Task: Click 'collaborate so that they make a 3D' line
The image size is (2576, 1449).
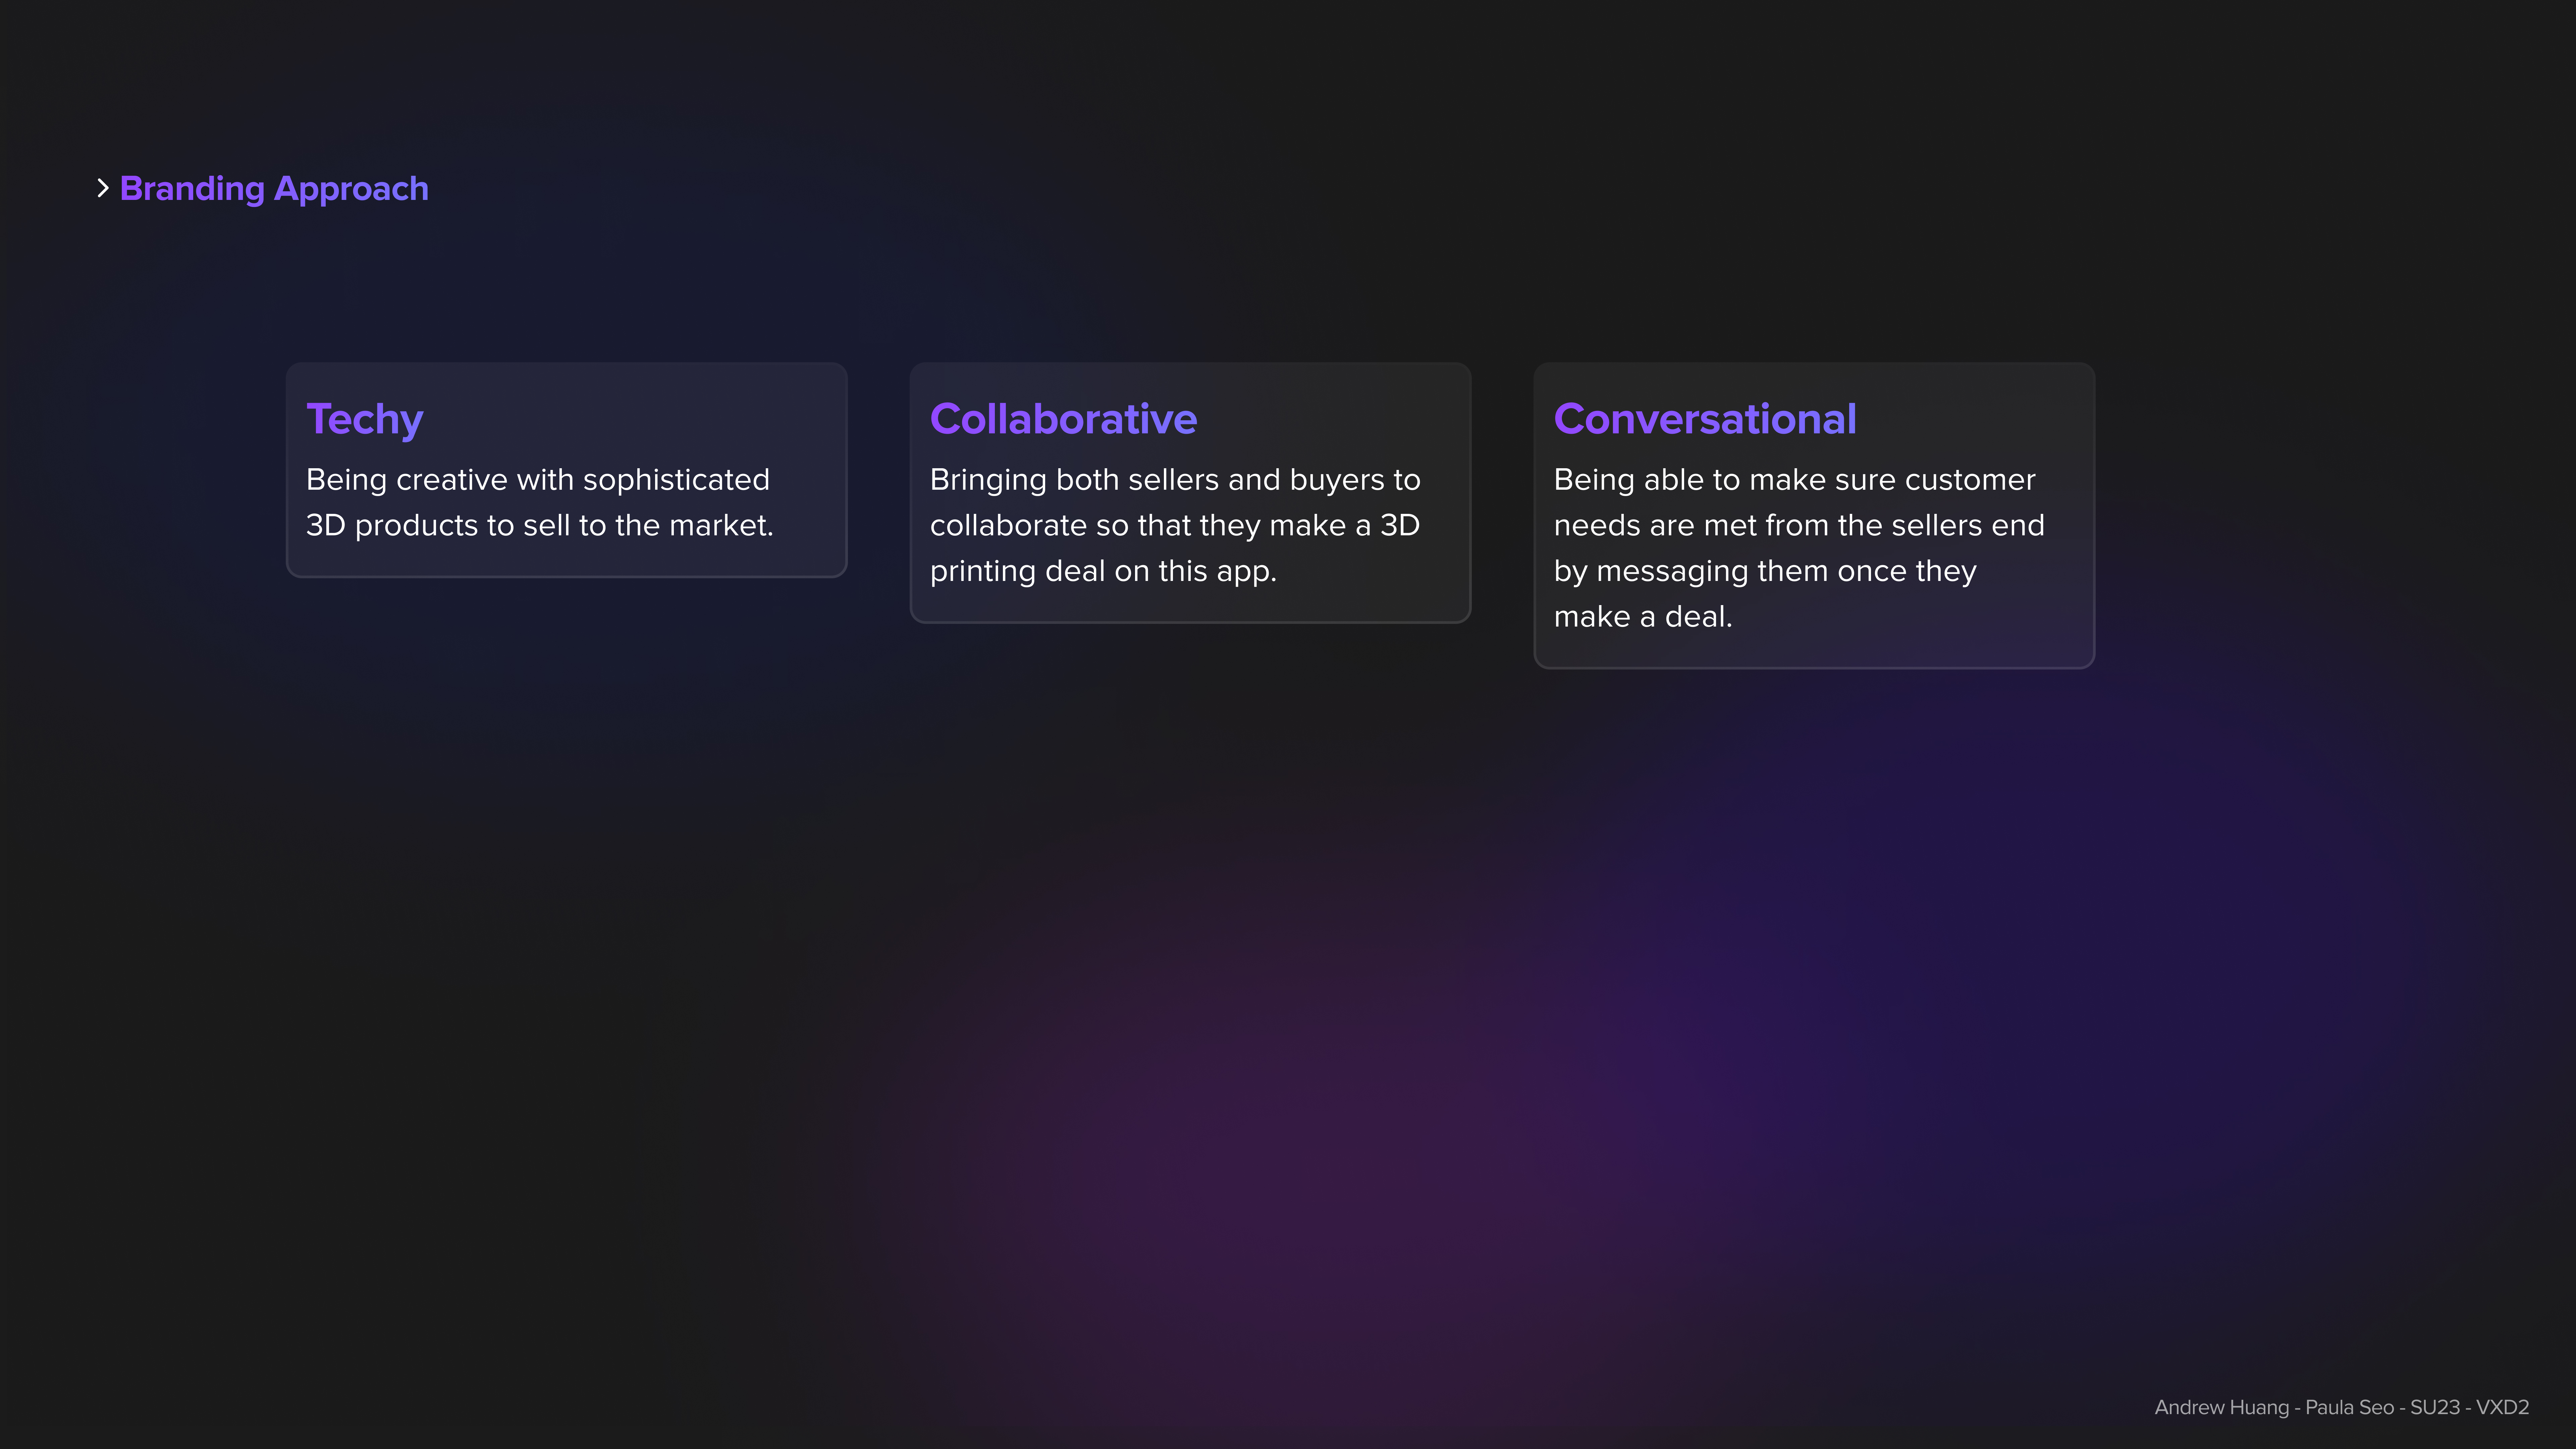Action: (x=1175, y=525)
